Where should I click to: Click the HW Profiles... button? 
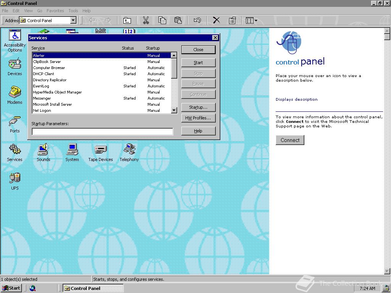point(198,118)
